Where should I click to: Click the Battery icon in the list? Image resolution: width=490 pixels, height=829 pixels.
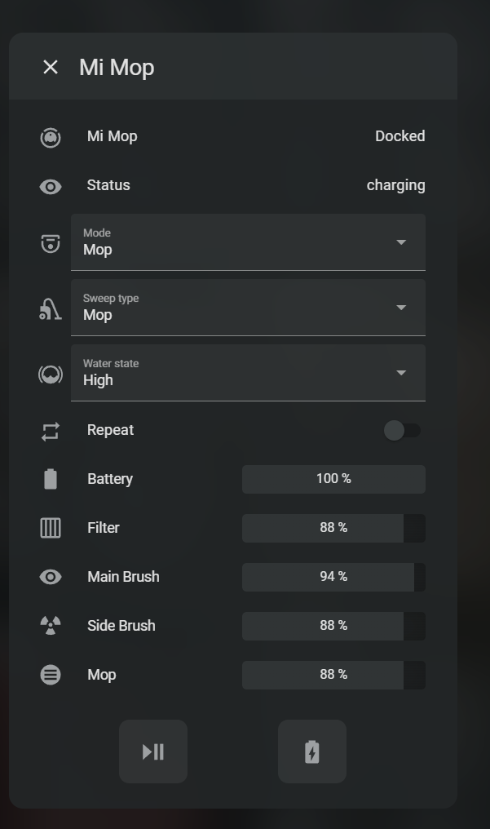click(51, 479)
